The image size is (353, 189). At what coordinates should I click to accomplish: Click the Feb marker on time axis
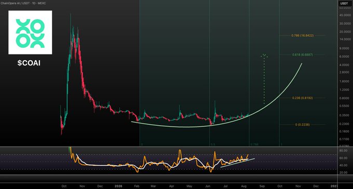coord(137,186)
